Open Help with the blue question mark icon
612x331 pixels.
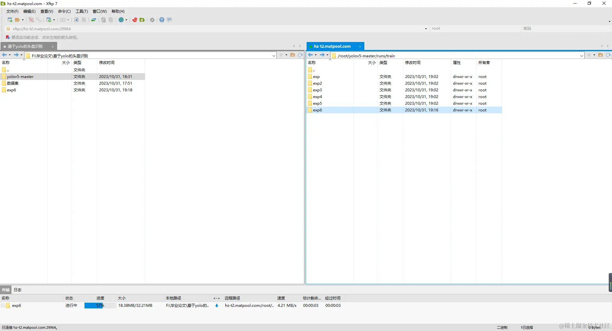click(x=162, y=20)
